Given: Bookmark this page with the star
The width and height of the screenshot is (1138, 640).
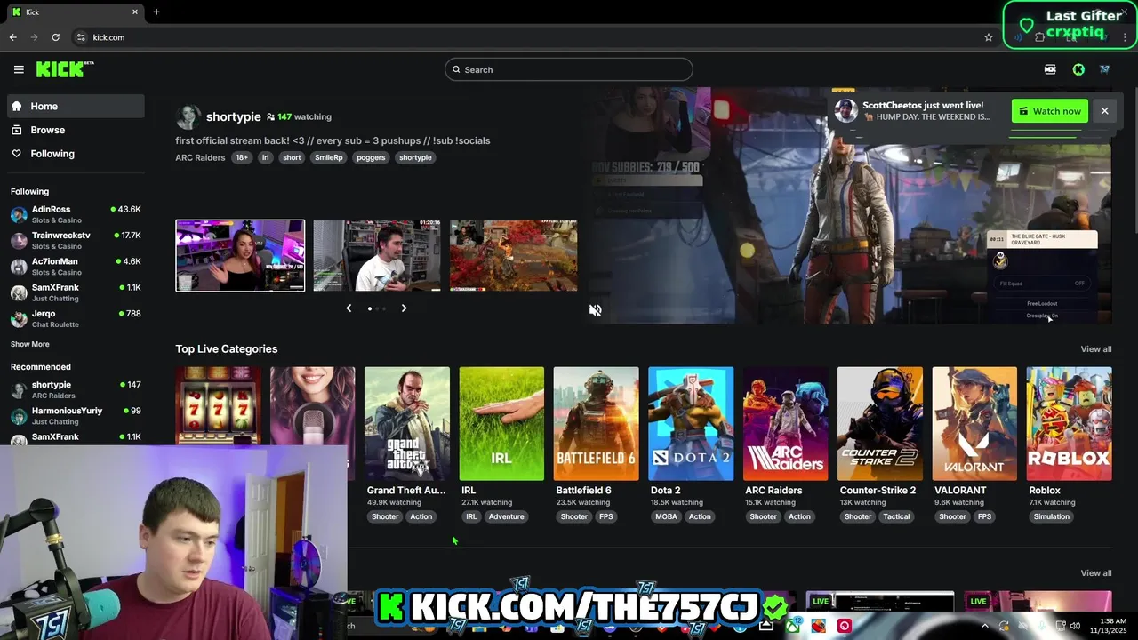Looking at the screenshot, I should (x=988, y=37).
